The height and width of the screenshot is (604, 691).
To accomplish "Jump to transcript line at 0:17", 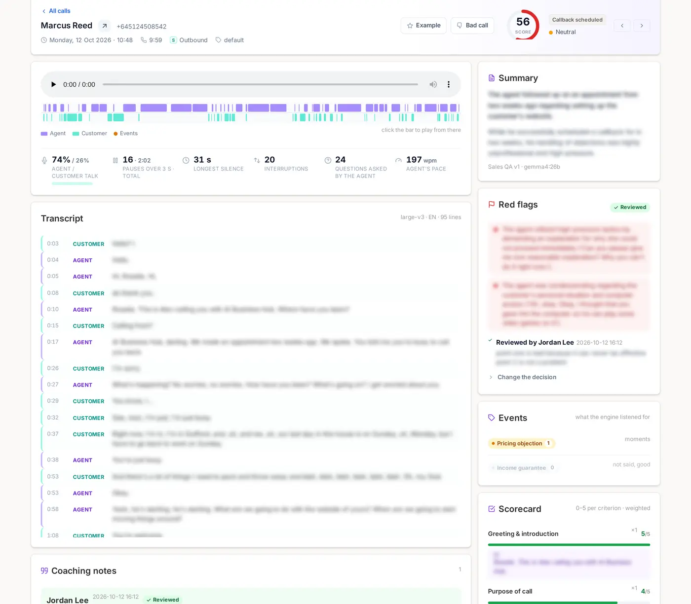I will pyautogui.click(x=251, y=347).
